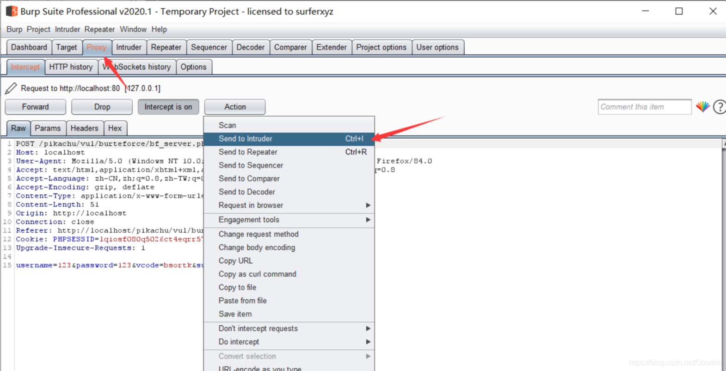Image resolution: width=726 pixels, height=371 pixels.
Task: Click the Forward button
Action: tap(35, 107)
